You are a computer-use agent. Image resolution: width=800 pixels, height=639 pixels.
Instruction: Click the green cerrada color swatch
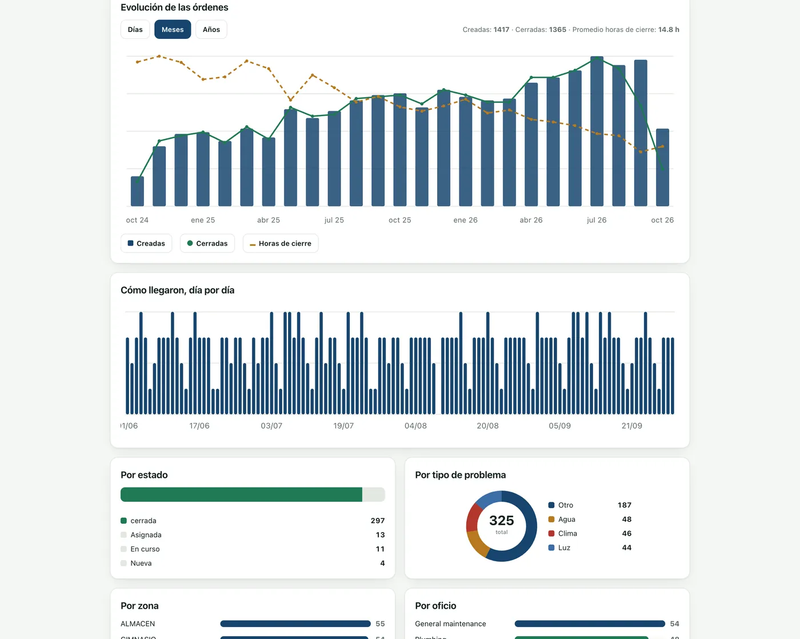123,521
